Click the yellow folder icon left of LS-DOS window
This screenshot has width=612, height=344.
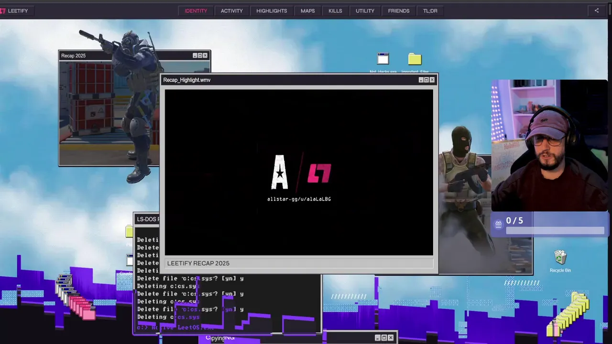coord(129,232)
